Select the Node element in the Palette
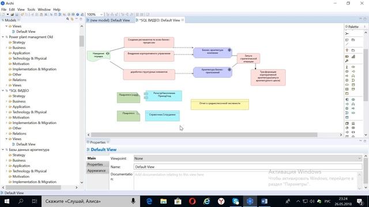The width and height of the screenshot is (369, 207). pos(347,124)
